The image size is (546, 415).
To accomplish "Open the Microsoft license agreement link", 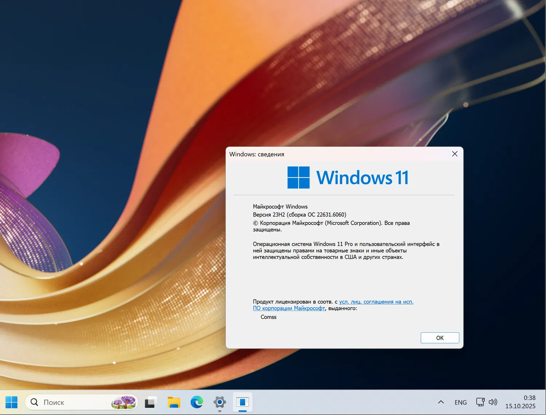I will click(376, 302).
